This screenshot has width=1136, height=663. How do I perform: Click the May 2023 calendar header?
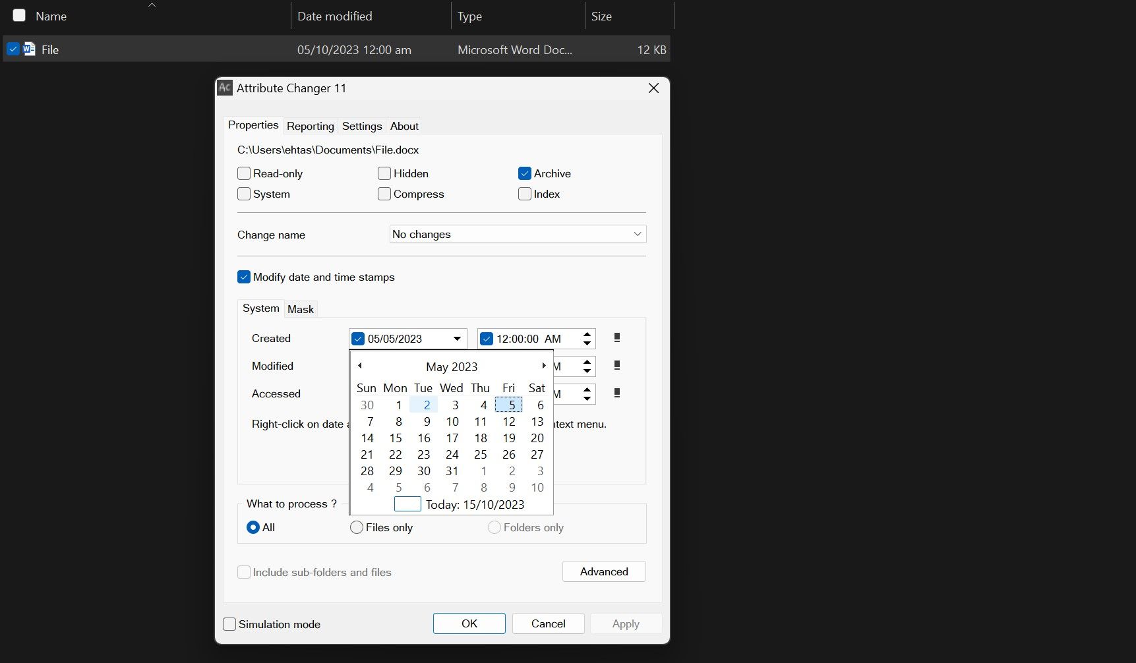(452, 366)
